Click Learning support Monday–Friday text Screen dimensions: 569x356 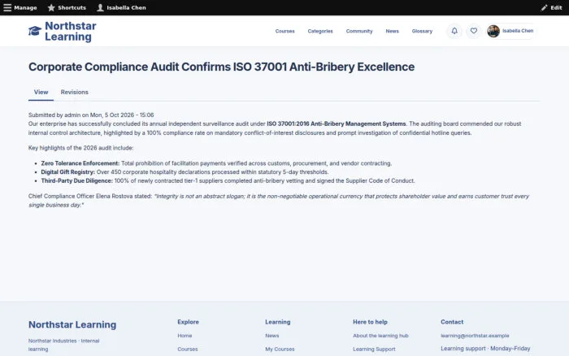pos(485,349)
